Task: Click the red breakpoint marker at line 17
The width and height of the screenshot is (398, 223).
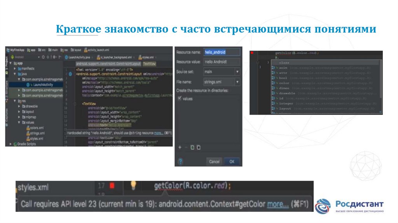Action: click(112, 186)
